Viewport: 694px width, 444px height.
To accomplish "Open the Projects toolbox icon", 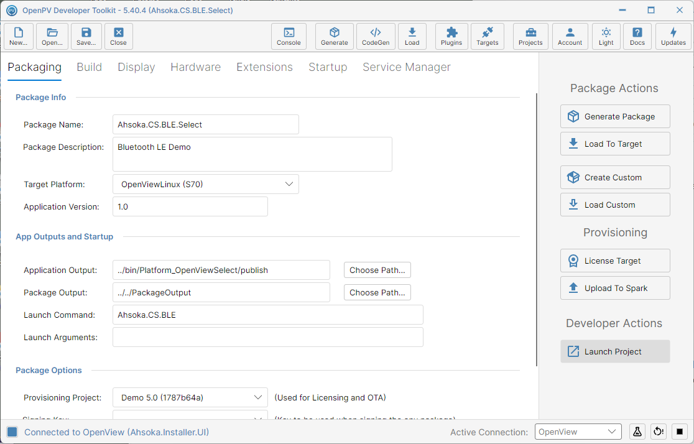I will 530,36.
